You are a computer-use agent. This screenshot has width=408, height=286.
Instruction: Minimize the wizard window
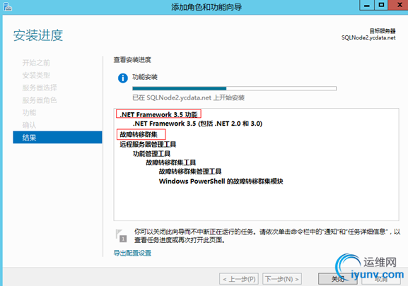367,5
